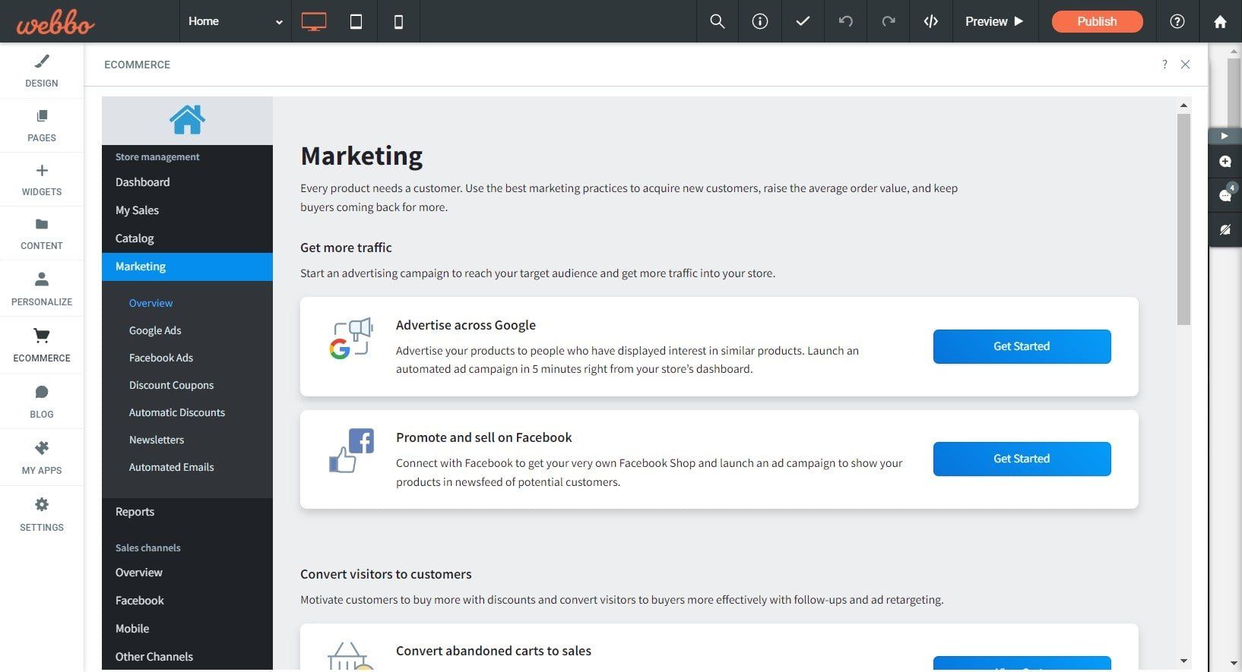Viewport: 1242px width, 672px height.
Task: Switch to mobile phone view icon
Action: tap(398, 21)
